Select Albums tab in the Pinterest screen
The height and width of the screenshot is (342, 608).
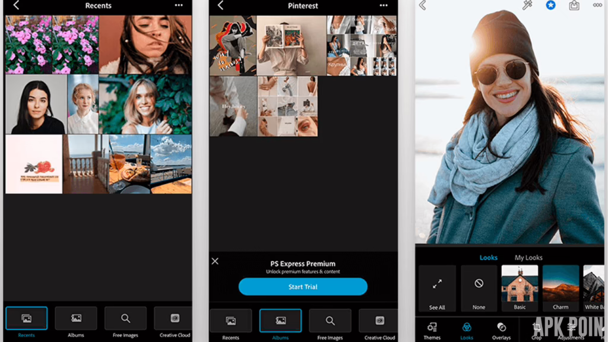(x=280, y=325)
